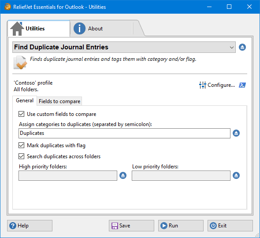Screen dimensions: 260x238
Task: Toggle Mark duplicates with flag checkbox
Action: (22, 145)
